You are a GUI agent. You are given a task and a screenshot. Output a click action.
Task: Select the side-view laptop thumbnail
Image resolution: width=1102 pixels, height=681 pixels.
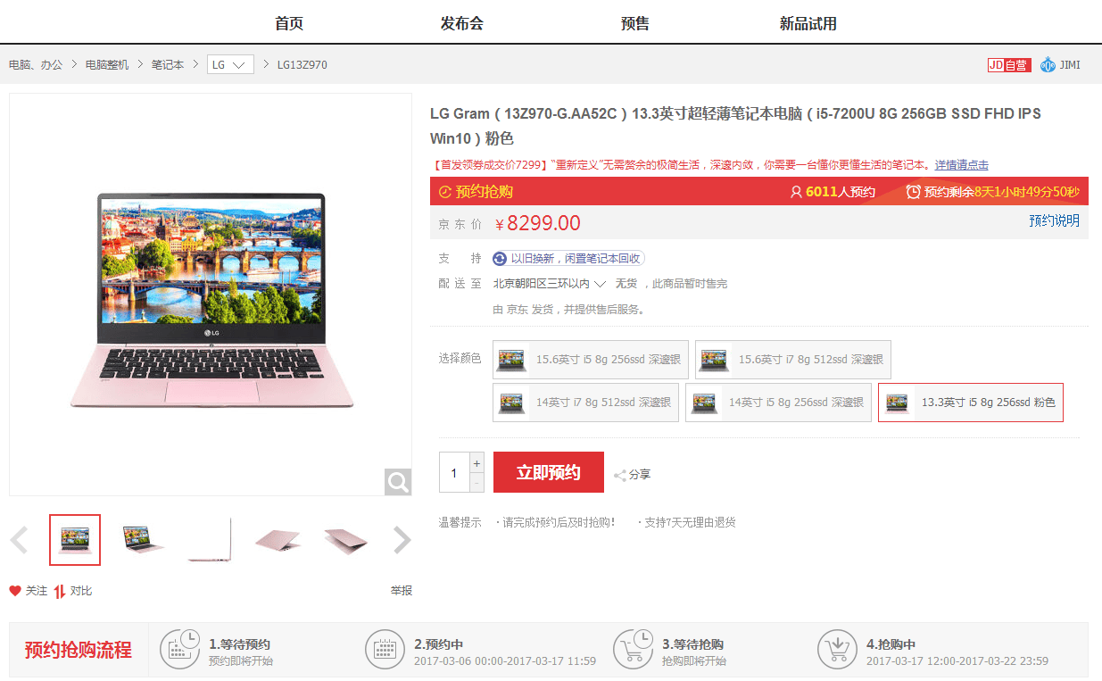tap(210, 540)
